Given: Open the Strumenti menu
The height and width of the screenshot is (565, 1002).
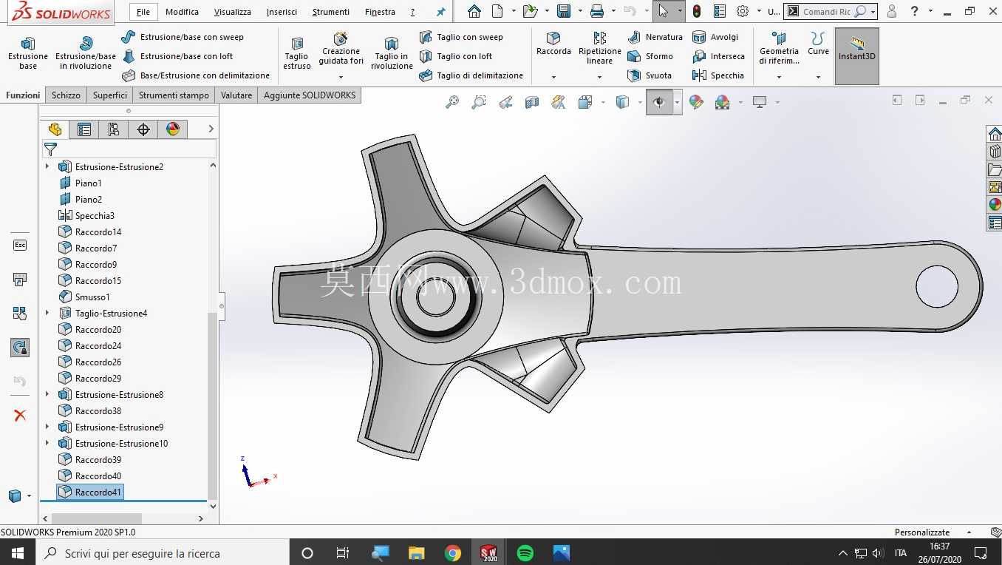Looking at the screenshot, I should point(331,12).
